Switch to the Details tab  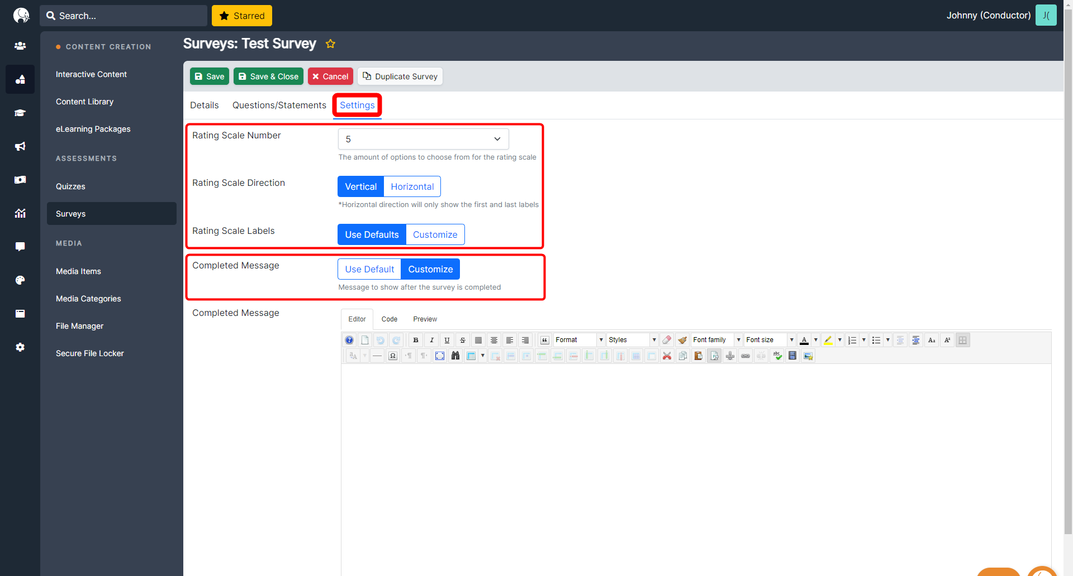click(x=204, y=105)
